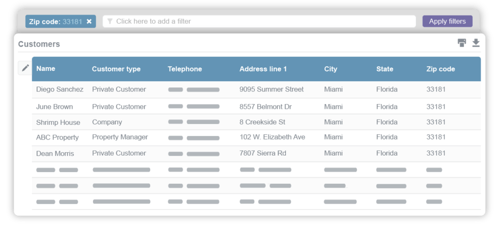
Task: Sort by Zip code column header
Action: coord(441,69)
